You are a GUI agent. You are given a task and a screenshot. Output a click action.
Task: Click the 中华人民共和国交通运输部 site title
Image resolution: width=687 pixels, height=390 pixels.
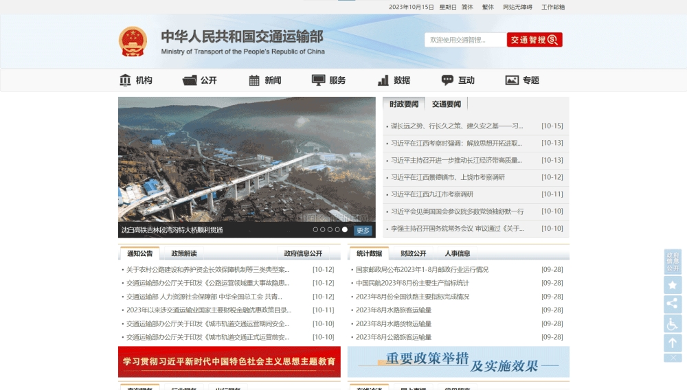pos(243,37)
